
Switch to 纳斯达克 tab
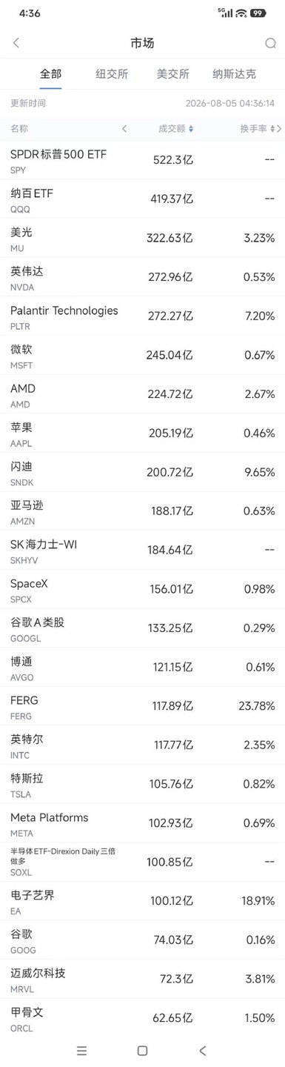pyautogui.click(x=235, y=74)
